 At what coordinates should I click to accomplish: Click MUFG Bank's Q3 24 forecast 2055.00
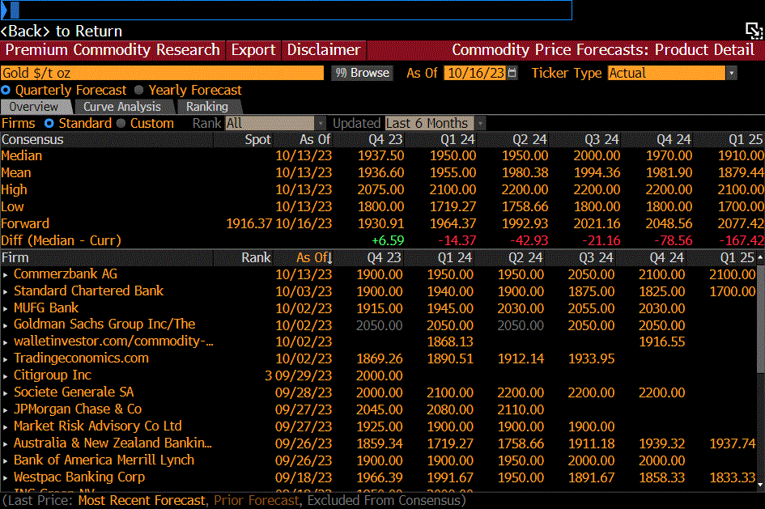(x=591, y=308)
